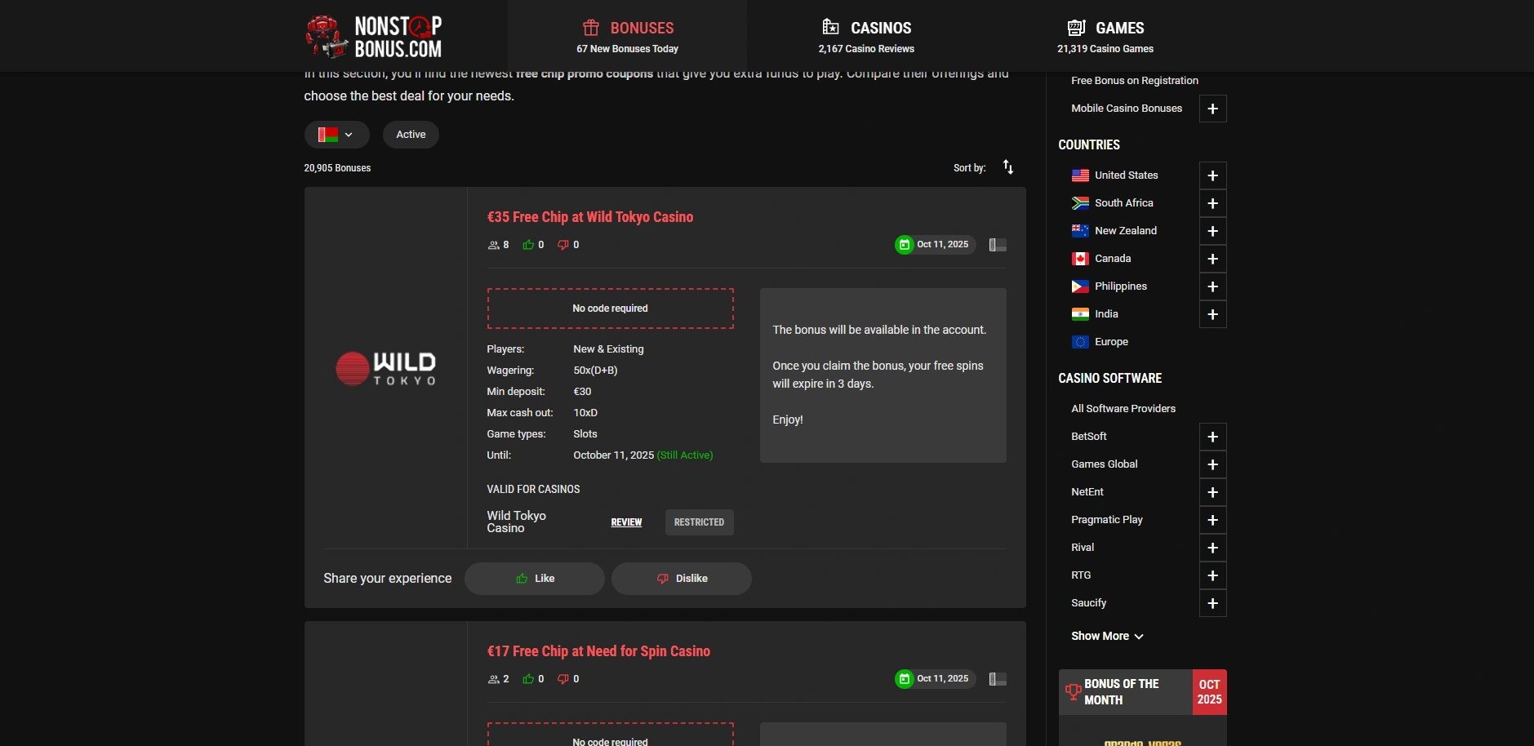Select the India flag icon
The image size is (1534, 746).
point(1080,314)
